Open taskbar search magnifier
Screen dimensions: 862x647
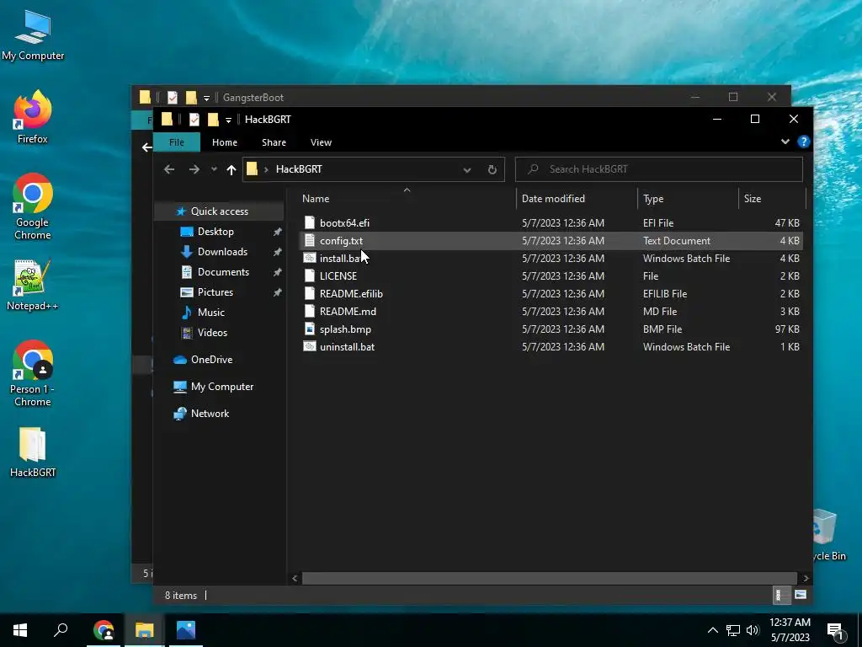click(61, 630)
